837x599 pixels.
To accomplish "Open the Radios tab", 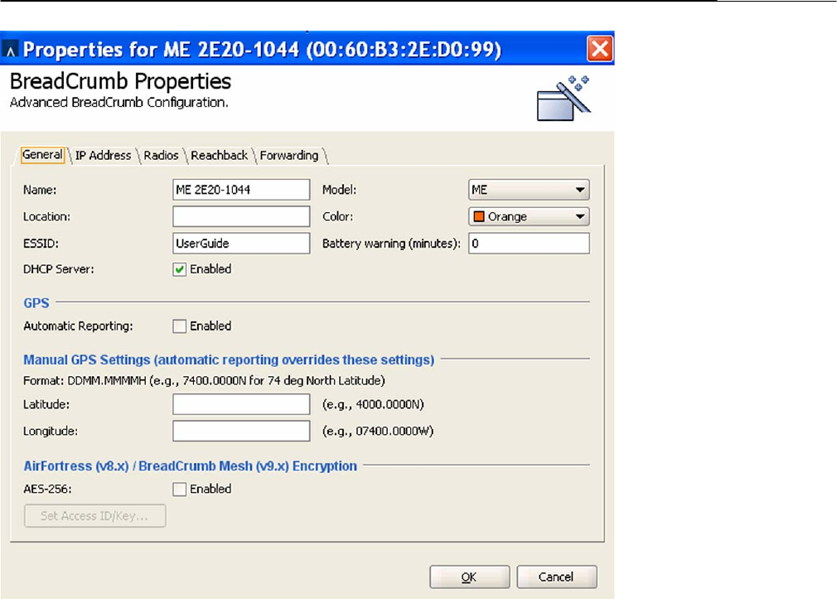I will 162,156.
